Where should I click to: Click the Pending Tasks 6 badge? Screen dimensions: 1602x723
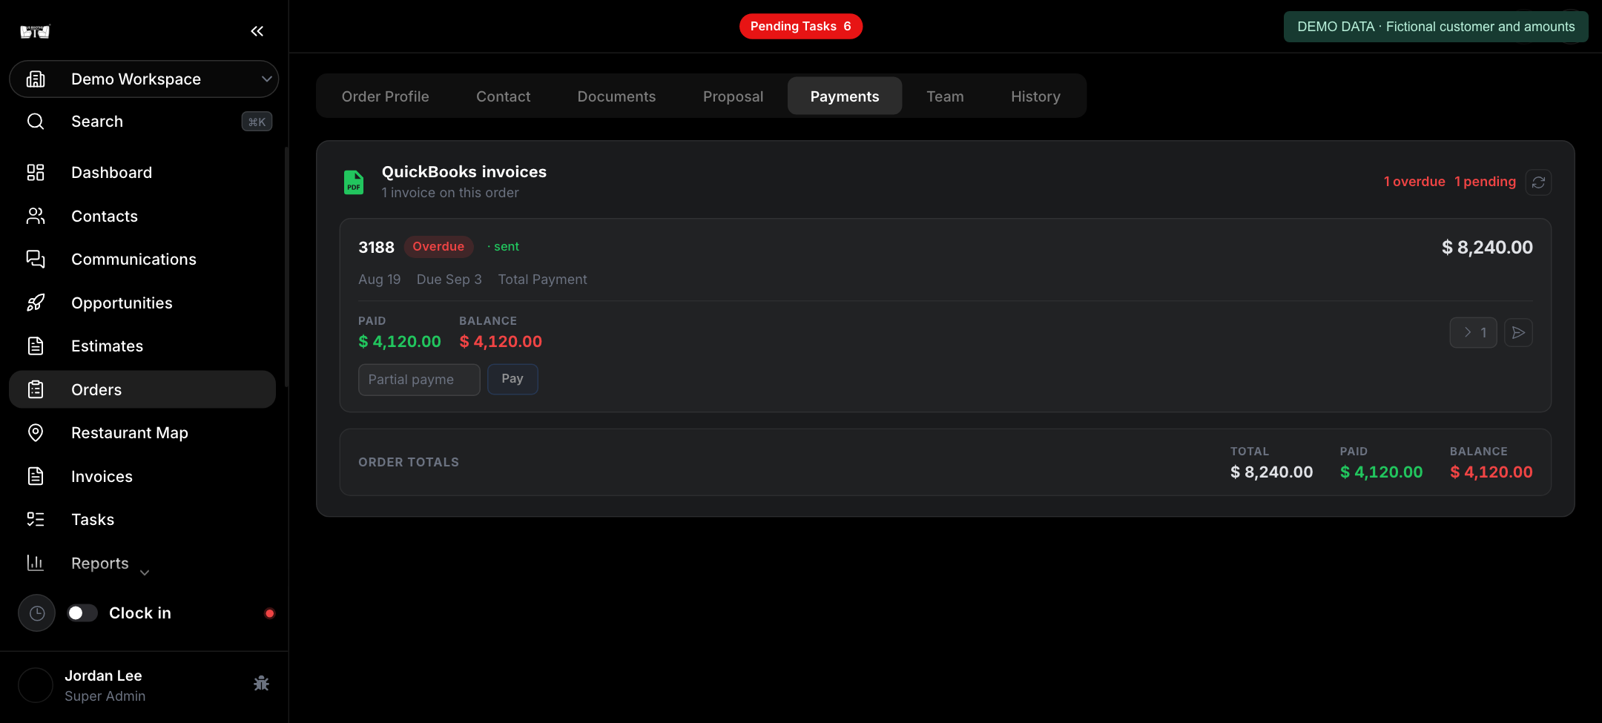coord(801,27)
